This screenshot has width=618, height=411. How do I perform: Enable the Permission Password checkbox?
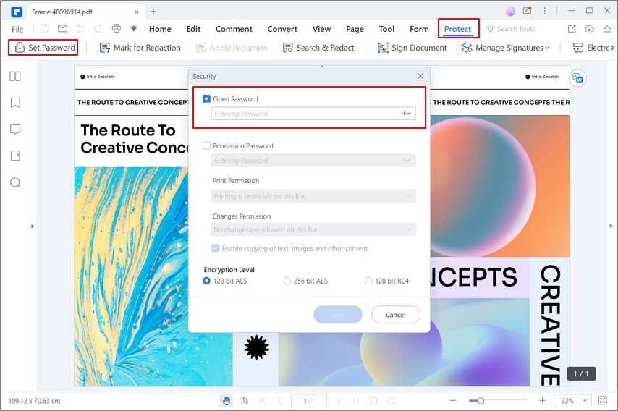point(206,145)
